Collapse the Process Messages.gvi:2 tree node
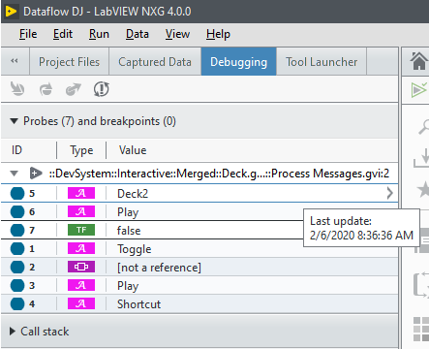The height and width of the screenshot is (349, 429). (x=14, y=174)
